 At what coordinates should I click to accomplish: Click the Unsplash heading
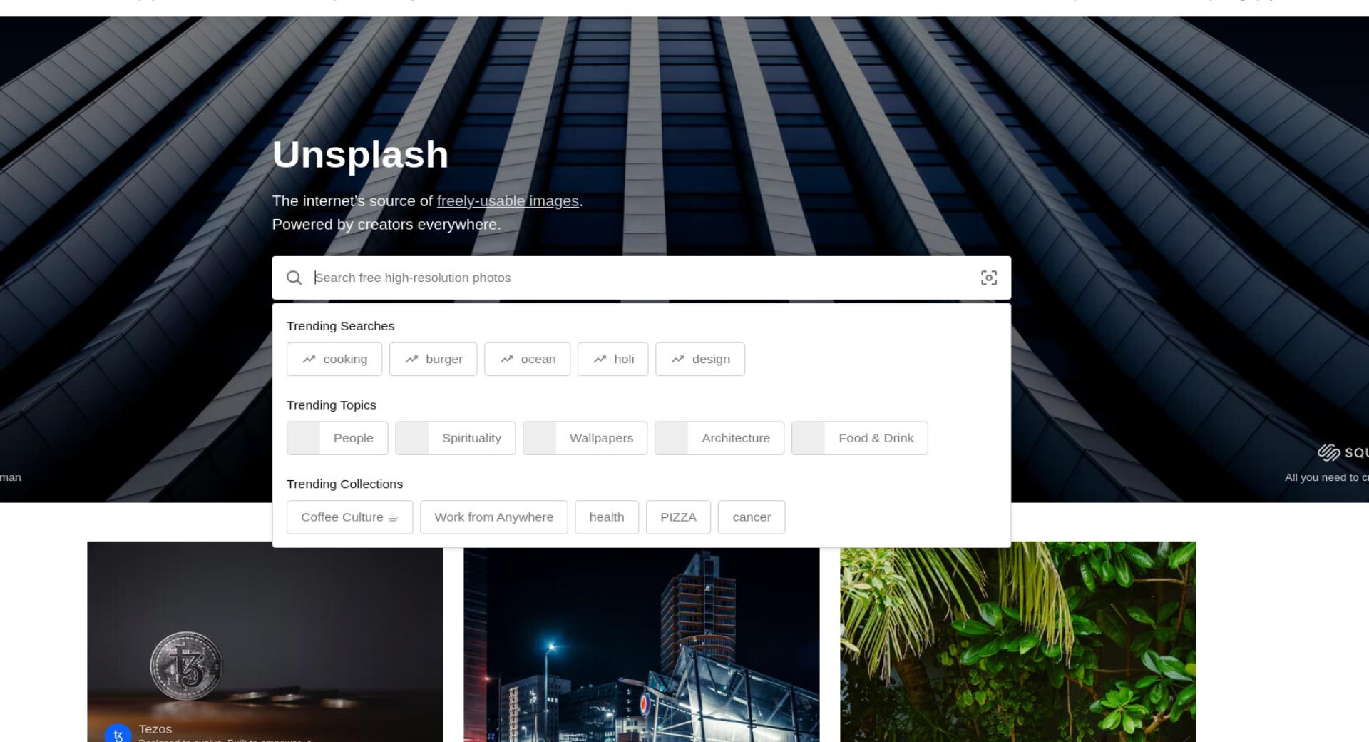[360, 154]
